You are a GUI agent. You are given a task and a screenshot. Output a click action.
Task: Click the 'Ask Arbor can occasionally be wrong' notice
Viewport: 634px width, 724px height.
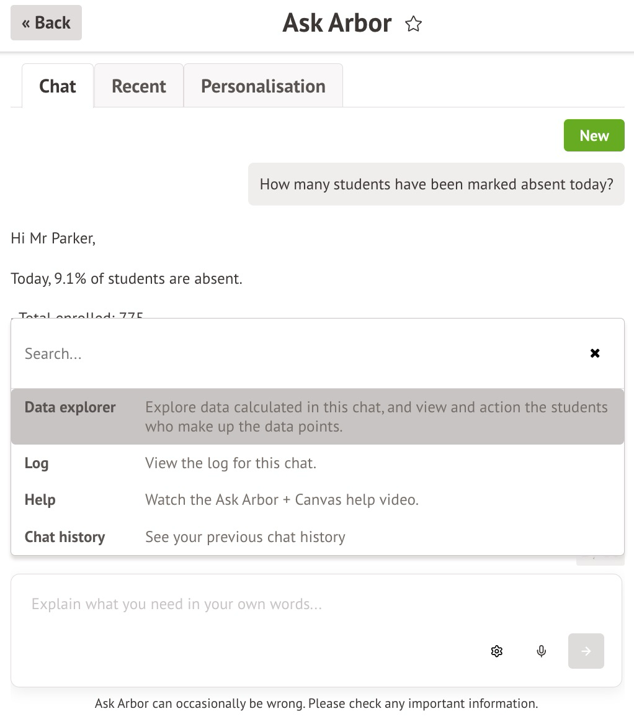[316, 704]
